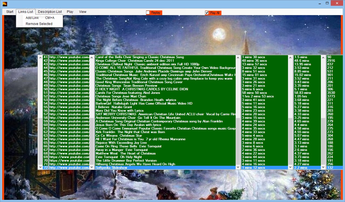Select 'Christmas Songs Jose Mari Chan' row
Screen dimensions: 345x202
(165, 96)
